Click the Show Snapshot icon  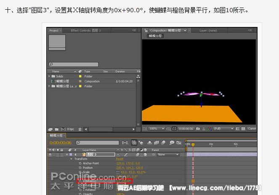click(204, 128)
